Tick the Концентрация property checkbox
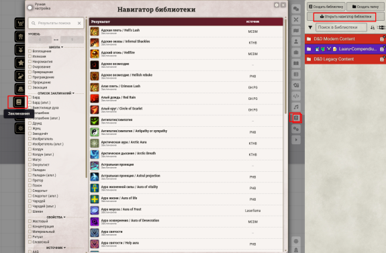 [x=30, y=226]
